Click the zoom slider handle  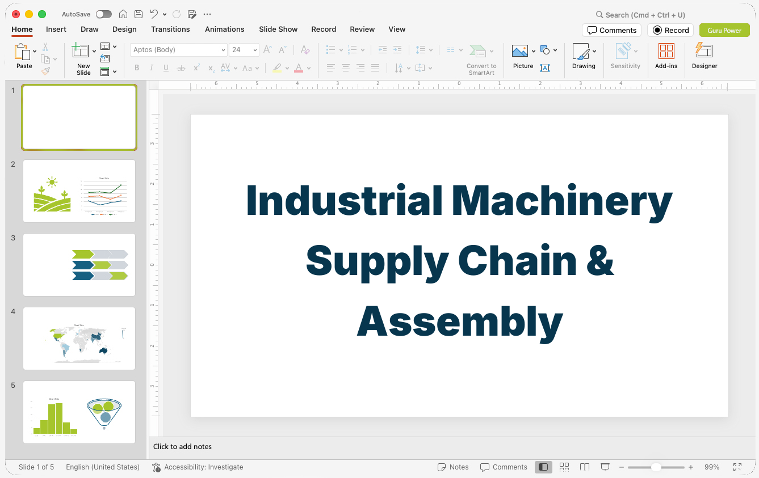coord(656,467)
